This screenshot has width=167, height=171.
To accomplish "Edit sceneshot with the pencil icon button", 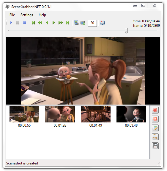I will coord(155,128).
